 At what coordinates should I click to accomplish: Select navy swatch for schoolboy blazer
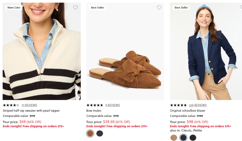[x=183, y=137]
